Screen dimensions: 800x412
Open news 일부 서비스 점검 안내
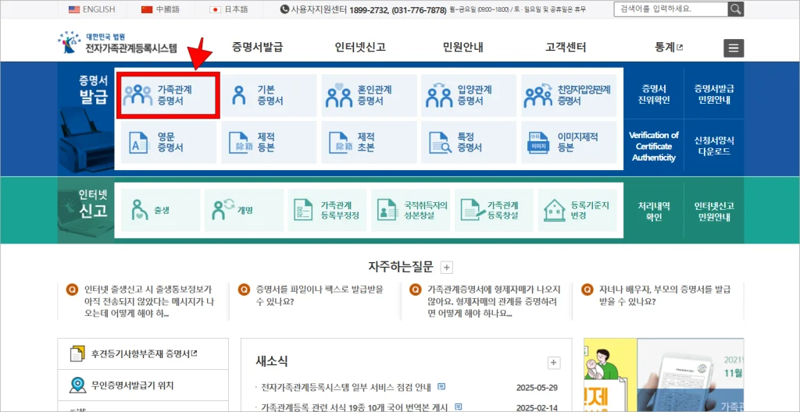coord(346,386)
